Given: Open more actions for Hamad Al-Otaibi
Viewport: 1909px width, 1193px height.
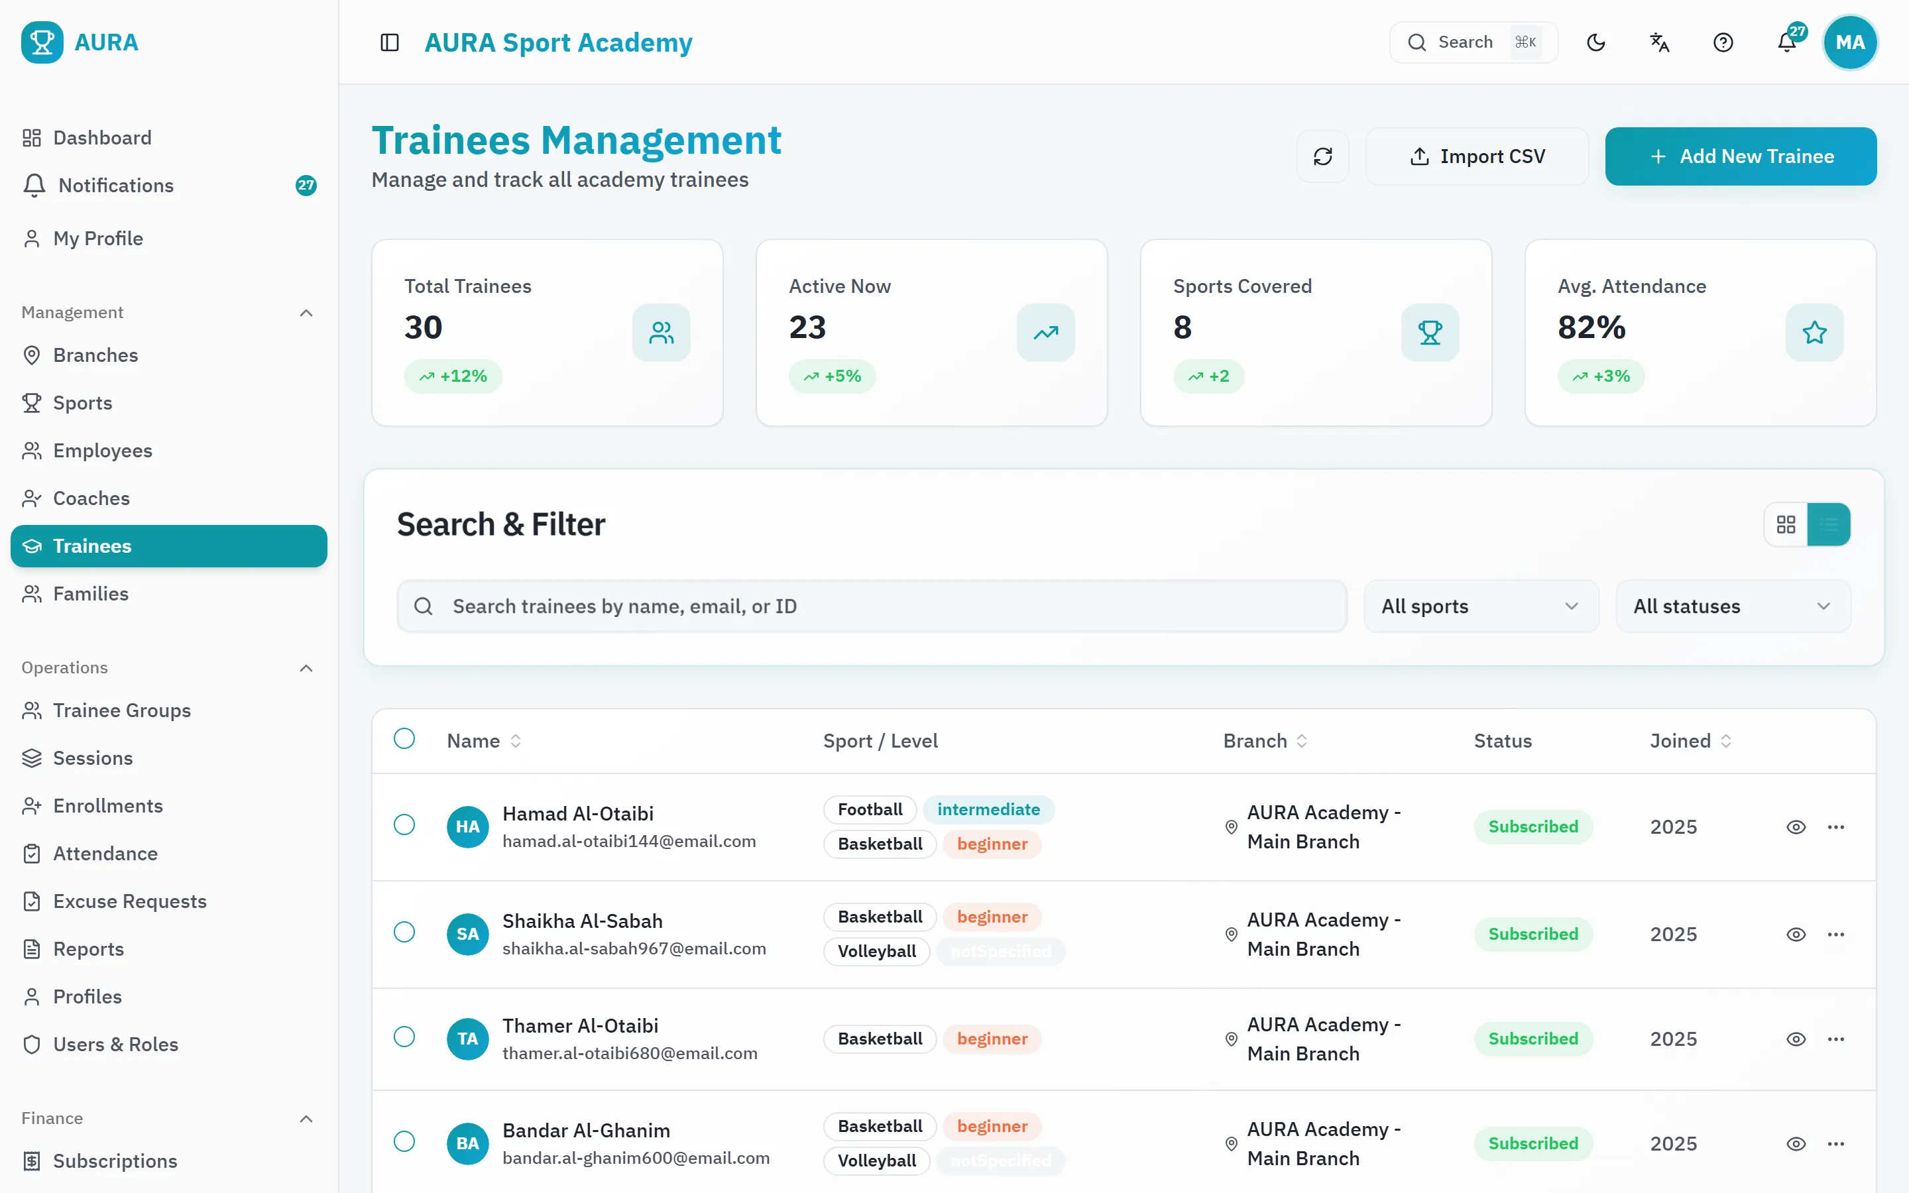Looking at the screenshot, I should point(1835,827).
